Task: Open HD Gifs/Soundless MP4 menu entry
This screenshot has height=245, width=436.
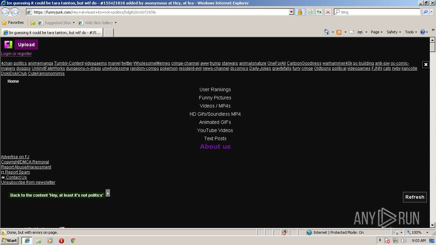Action: coord(215,114)
